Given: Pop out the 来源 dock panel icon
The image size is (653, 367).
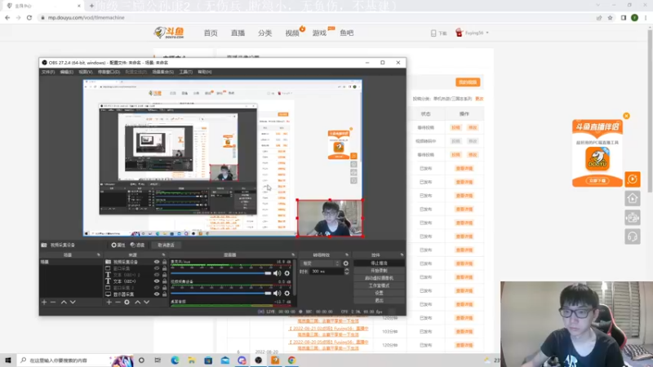Looking at the screenshot, I should (x=164, y=254).
